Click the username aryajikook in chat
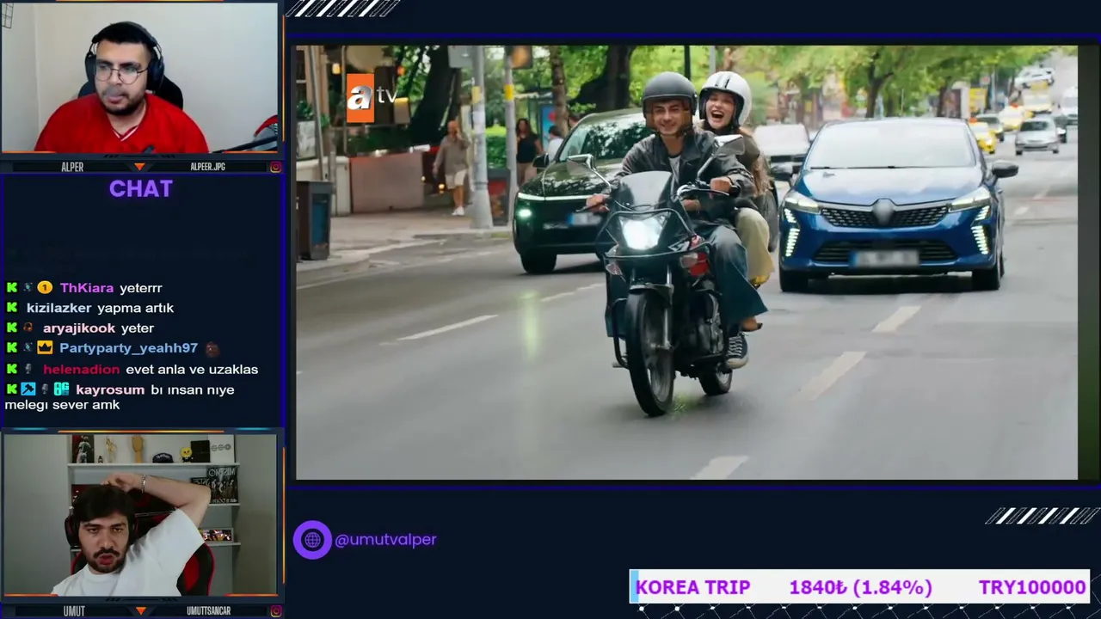Viewport: 1101px width, 619px height. pos(79,328)
